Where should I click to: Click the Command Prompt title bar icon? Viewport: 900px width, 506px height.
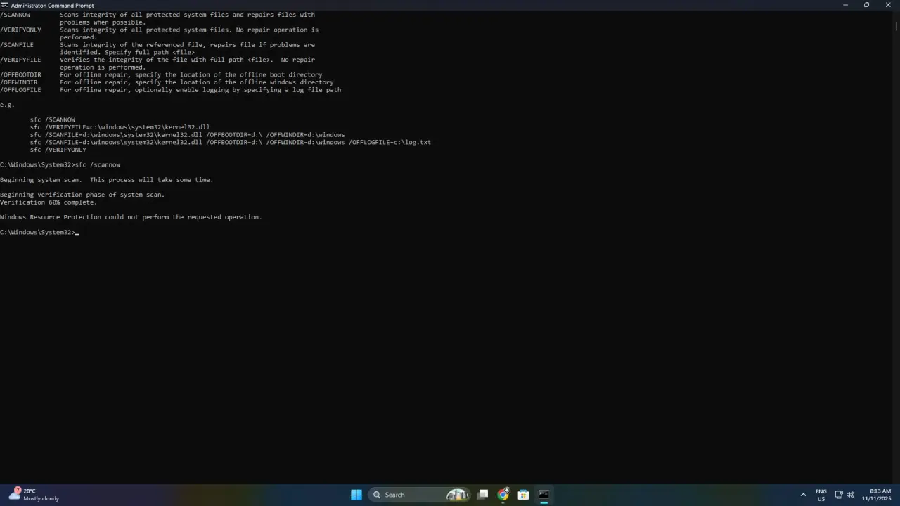click(x=4, y=5)
